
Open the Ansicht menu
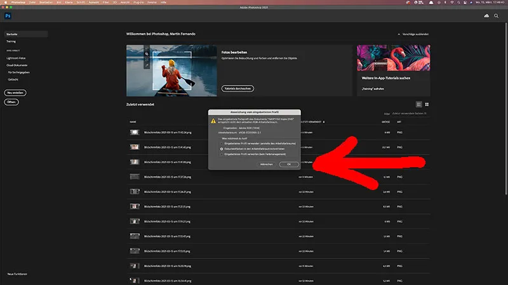coord(124,3)
